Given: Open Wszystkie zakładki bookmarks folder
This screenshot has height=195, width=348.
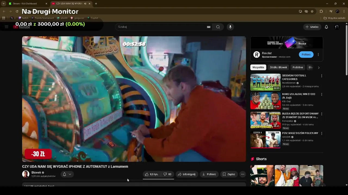Looking at the screenshot, I should pyautogui.click(x=335, y=18).
